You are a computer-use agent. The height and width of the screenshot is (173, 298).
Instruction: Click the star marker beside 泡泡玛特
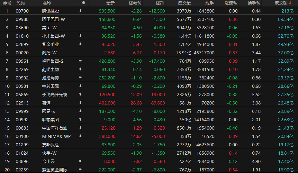pyautogui.click(x=80, y=77)
